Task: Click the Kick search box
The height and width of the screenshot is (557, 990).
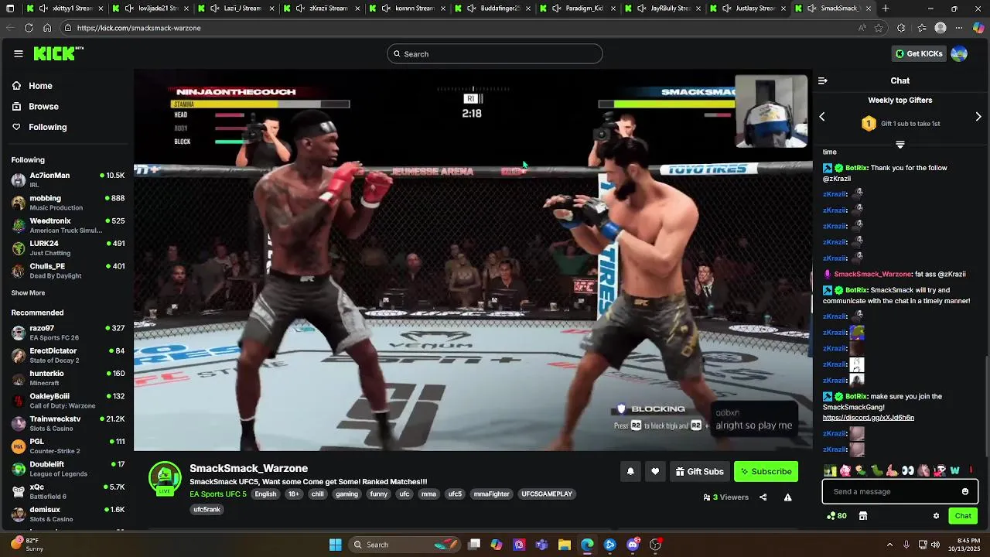Action: (x=495, y=54)
